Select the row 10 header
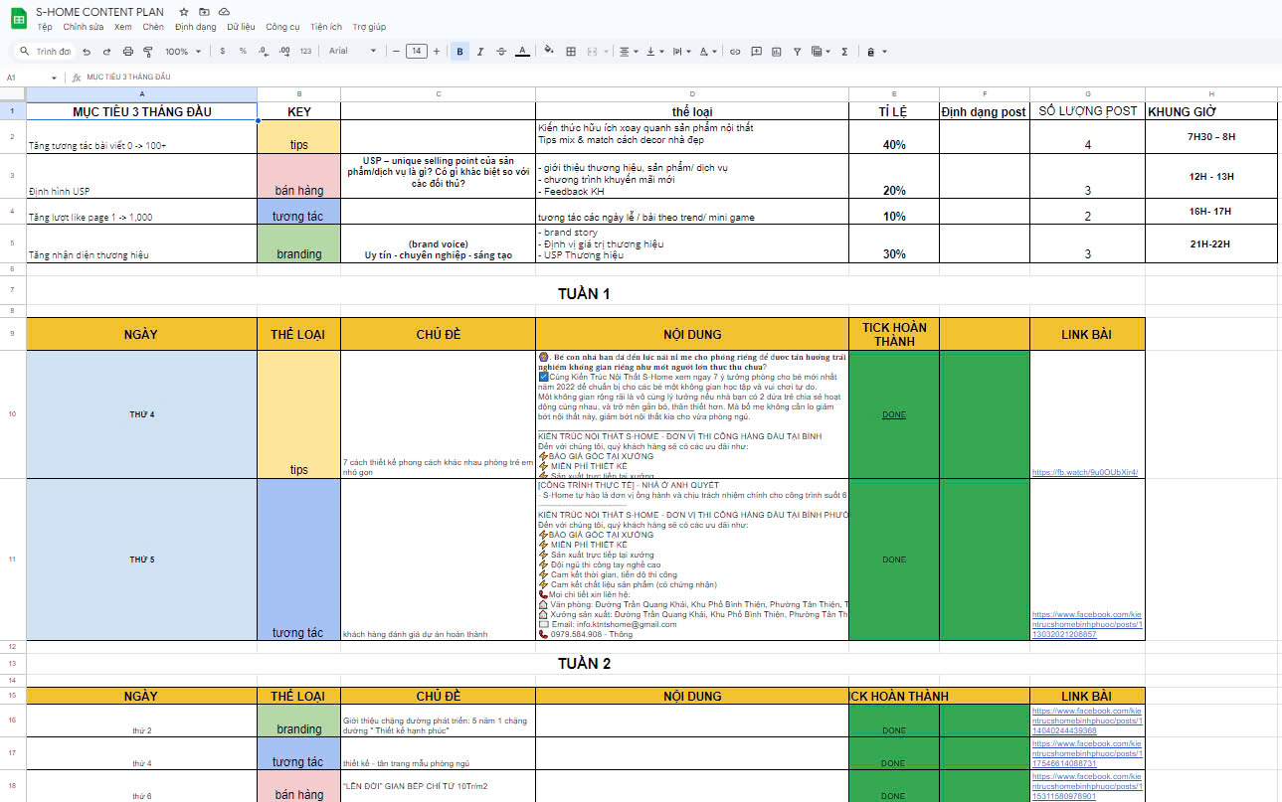The width and height of the screenshot is (1282, 802). (x=12, y=413)
